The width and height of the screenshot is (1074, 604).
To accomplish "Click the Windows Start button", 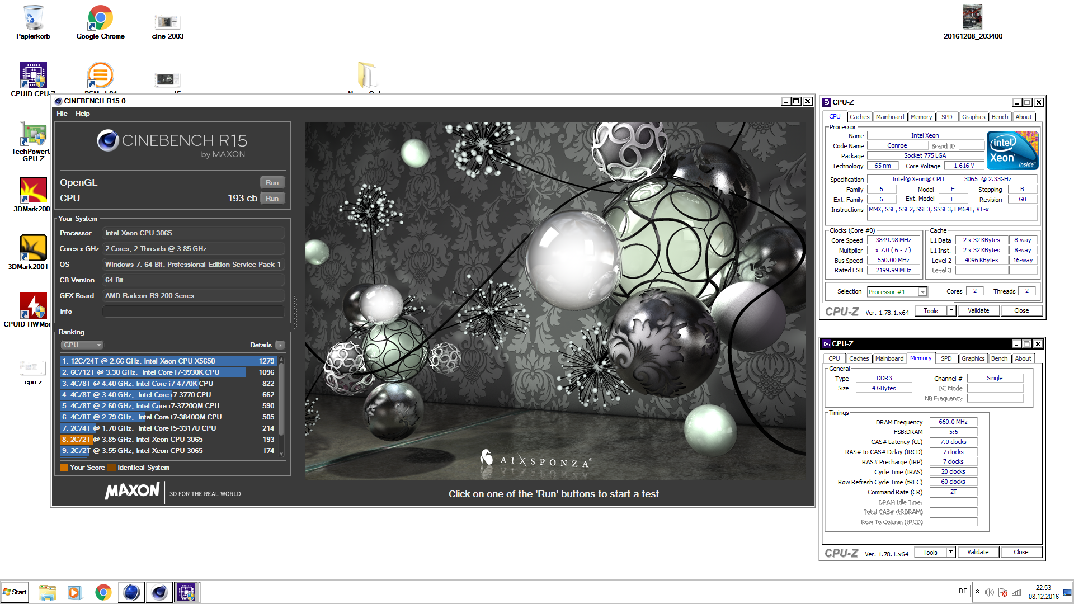I will (x=15, y=592).
